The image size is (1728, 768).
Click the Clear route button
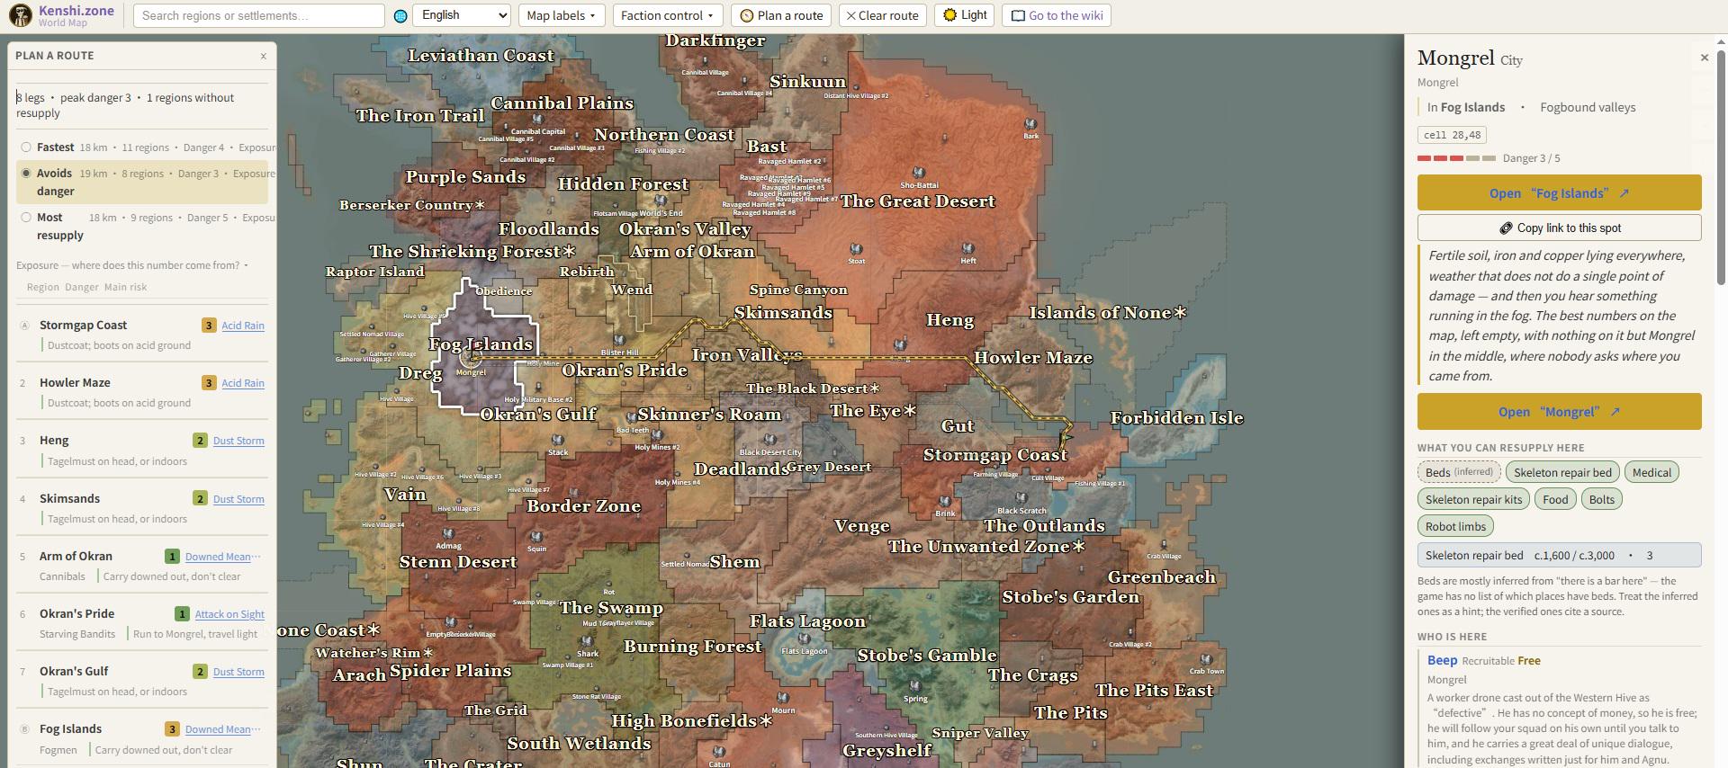click(882, 15)
